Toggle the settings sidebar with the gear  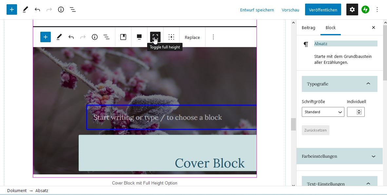click(352, 9)
